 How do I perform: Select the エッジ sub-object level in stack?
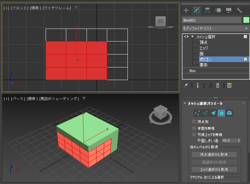[x=204, y=48]
